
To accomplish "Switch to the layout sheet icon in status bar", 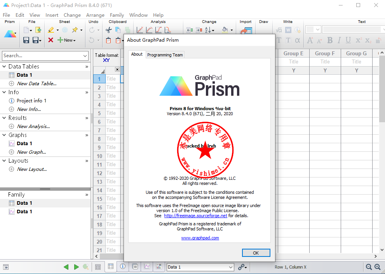I will coord(159,266).
